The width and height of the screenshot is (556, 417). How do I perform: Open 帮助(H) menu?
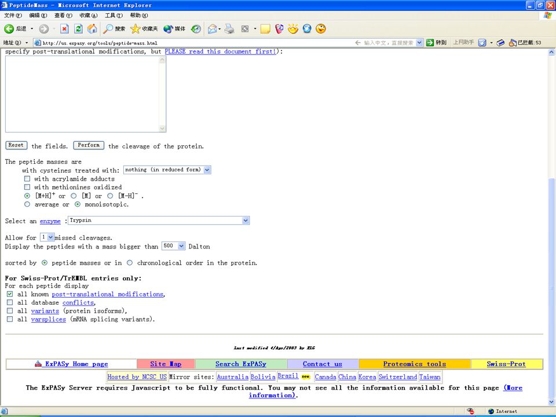click(x=139, y=15)
